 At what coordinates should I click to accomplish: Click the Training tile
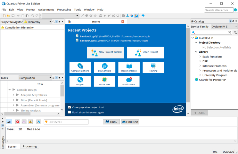153,67
